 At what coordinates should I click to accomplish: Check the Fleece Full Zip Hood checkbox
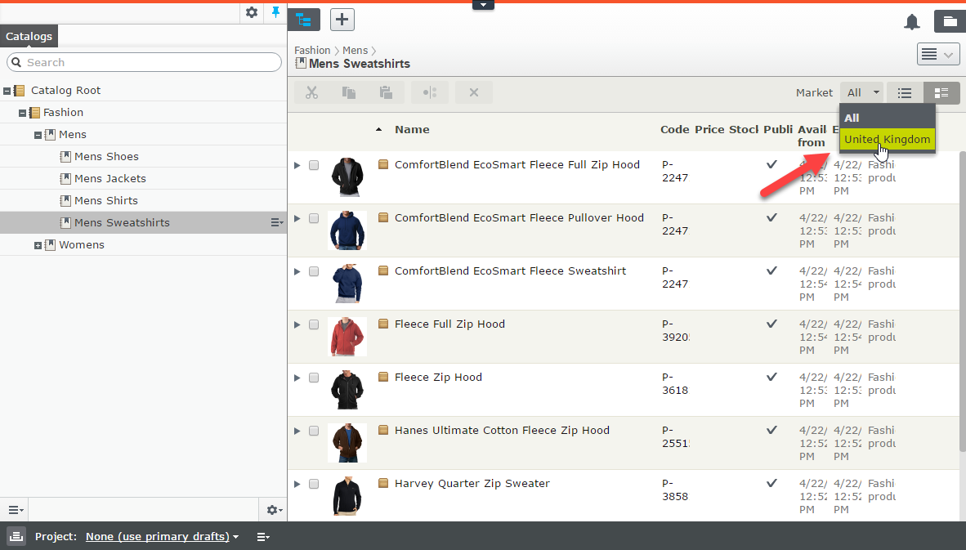tap(314, 324)
